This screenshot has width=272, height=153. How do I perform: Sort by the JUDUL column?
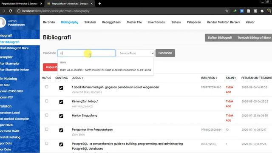coord(77,78)
